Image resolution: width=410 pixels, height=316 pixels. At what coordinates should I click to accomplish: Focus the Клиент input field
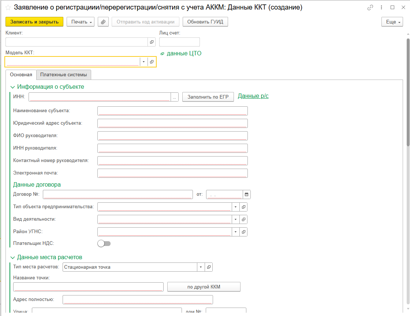(x=77, y=42)
